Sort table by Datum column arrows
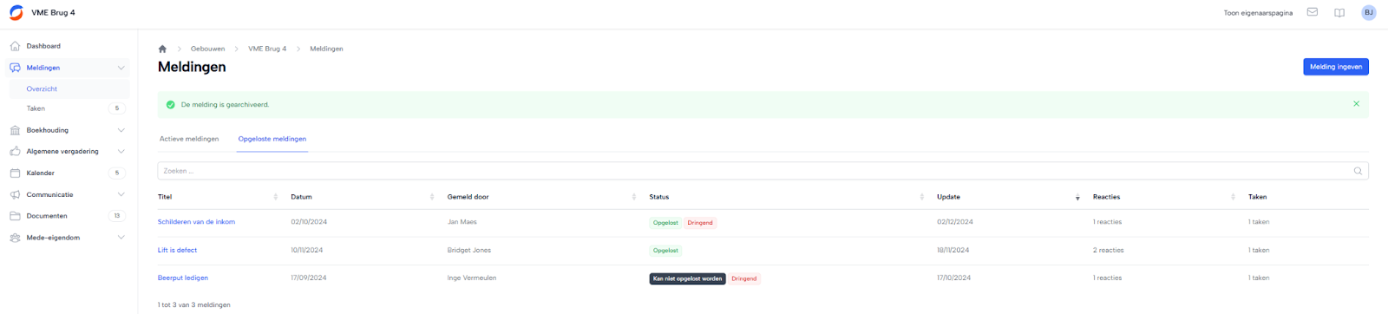 click(x=432, y=197)
